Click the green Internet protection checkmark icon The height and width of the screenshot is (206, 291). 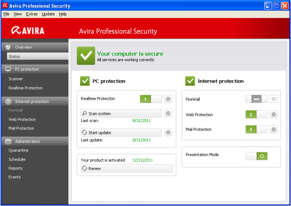pos(190,81)
